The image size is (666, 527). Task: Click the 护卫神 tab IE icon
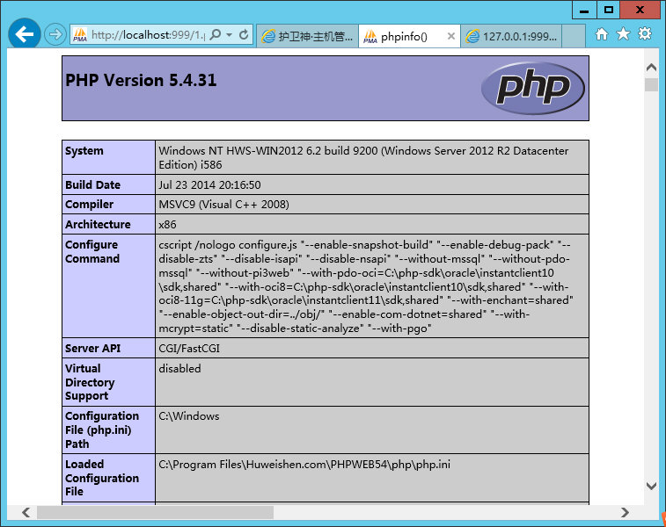pyautogui.click(x=268, y=37)
